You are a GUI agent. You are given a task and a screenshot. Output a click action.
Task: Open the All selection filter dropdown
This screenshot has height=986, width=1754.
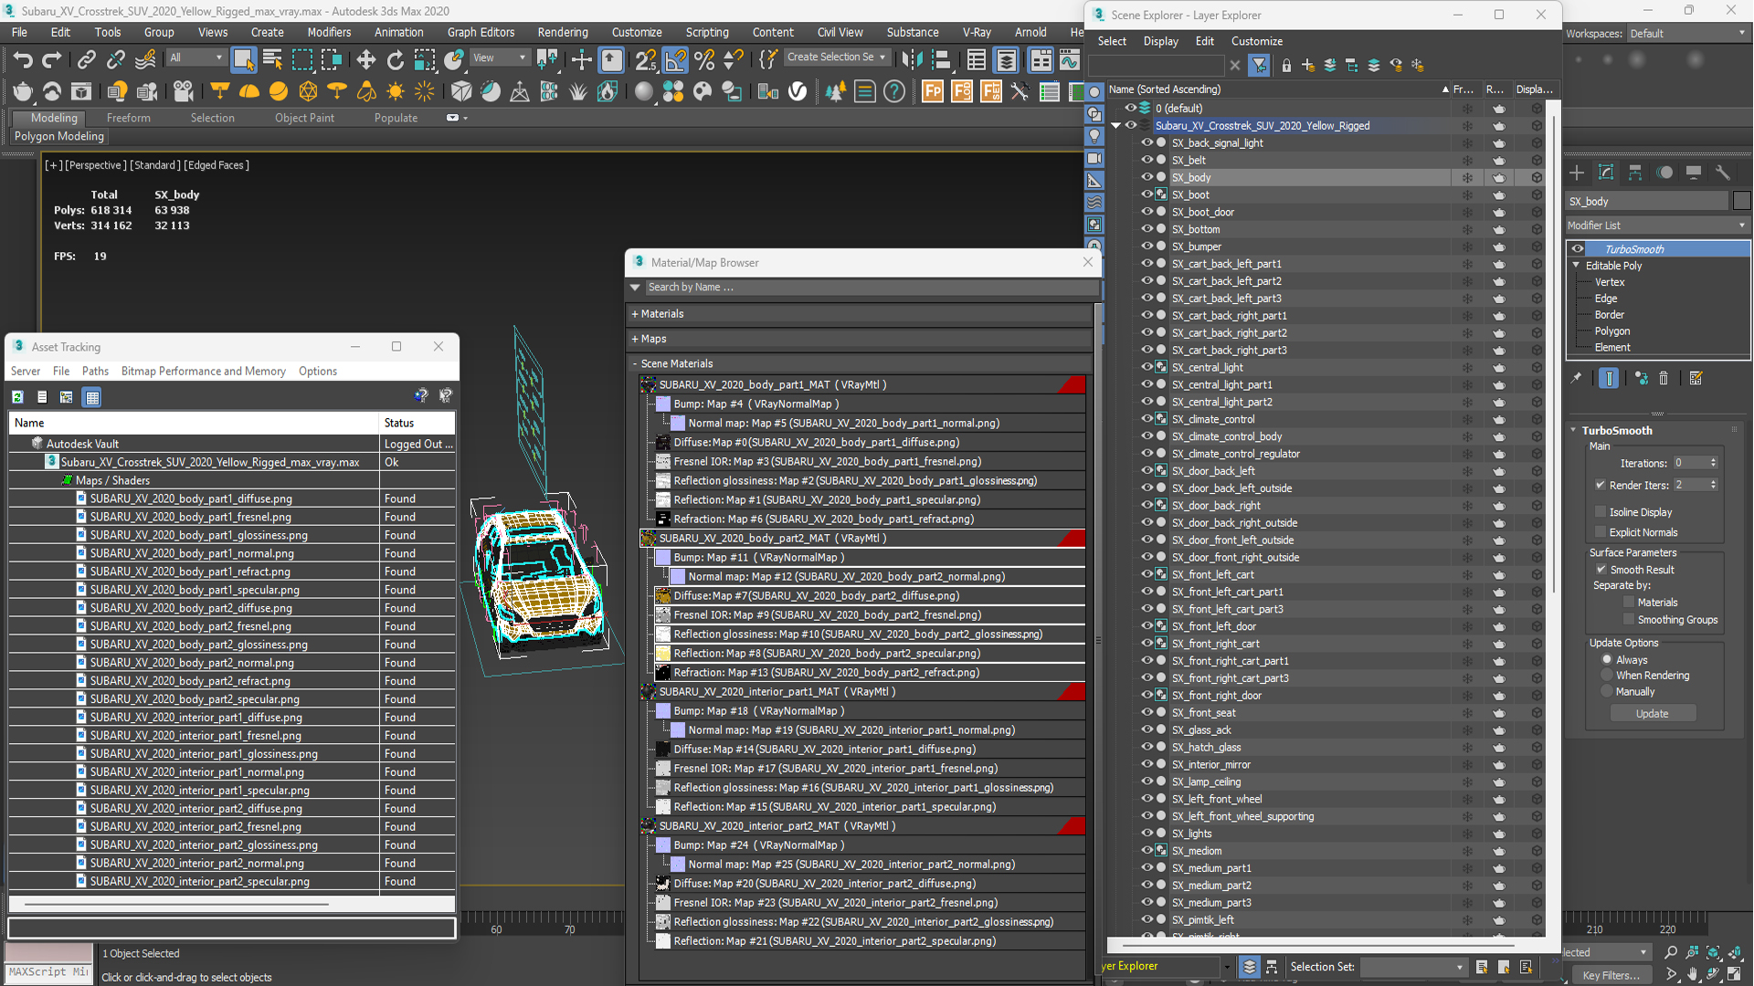tap(195, 58)
